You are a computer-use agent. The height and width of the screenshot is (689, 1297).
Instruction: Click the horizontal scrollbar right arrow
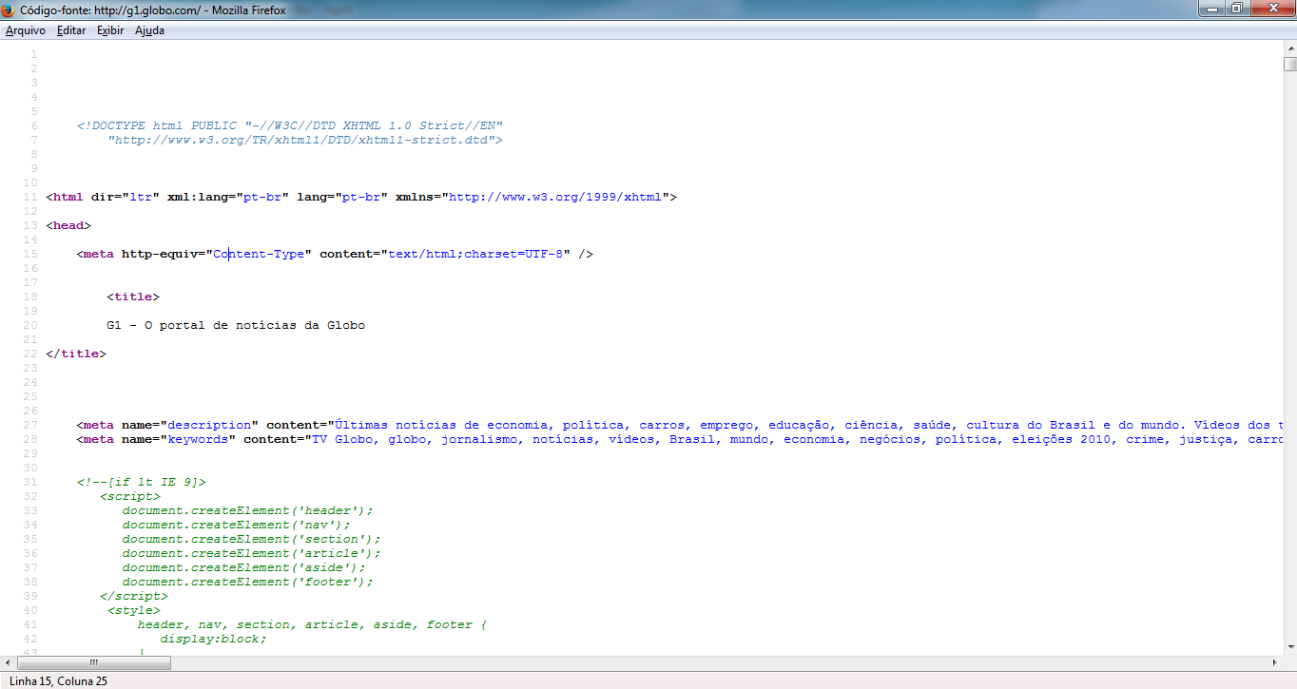1274,662
